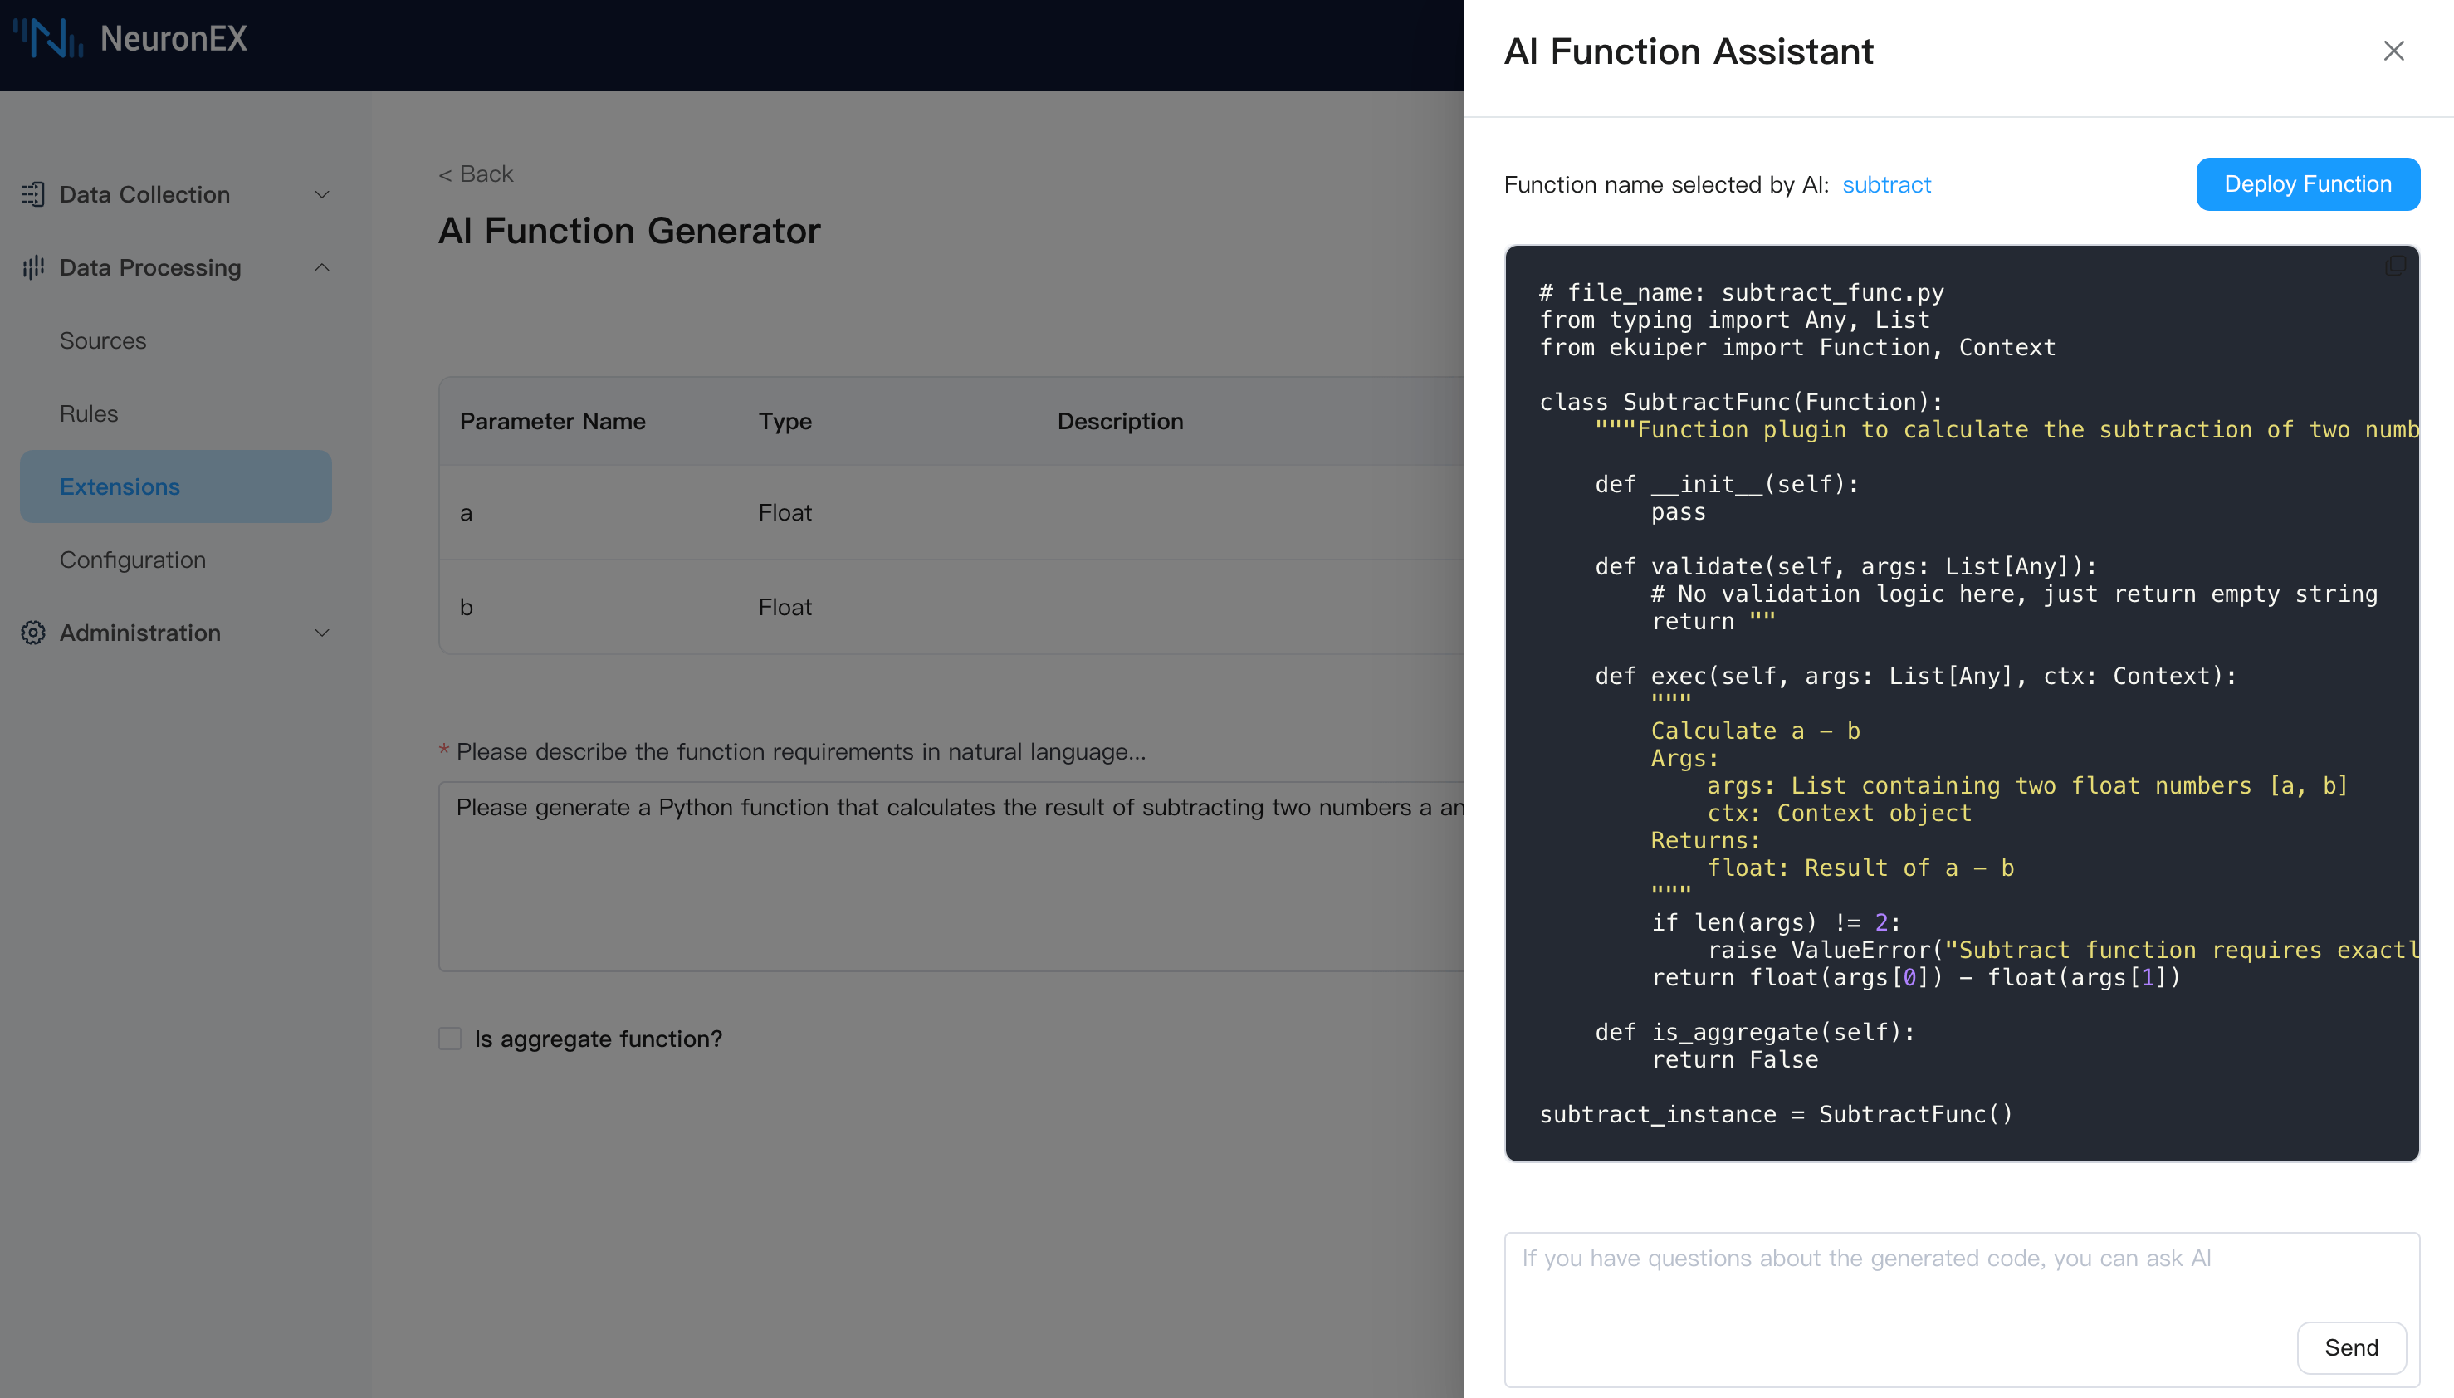Copy the generated code with copy icon

(x=2395, y=266)
